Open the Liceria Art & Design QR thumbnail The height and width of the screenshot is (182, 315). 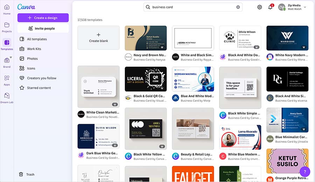point(146,79)
